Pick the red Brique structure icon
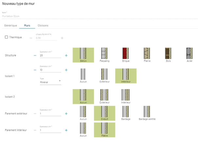198x142 pixels. tap(126, 55)
